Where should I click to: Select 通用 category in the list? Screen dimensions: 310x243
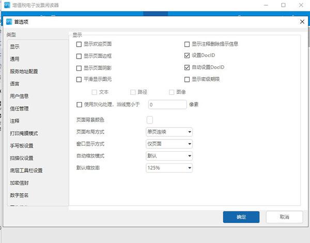pyautogui.click(x=38, y=59)
